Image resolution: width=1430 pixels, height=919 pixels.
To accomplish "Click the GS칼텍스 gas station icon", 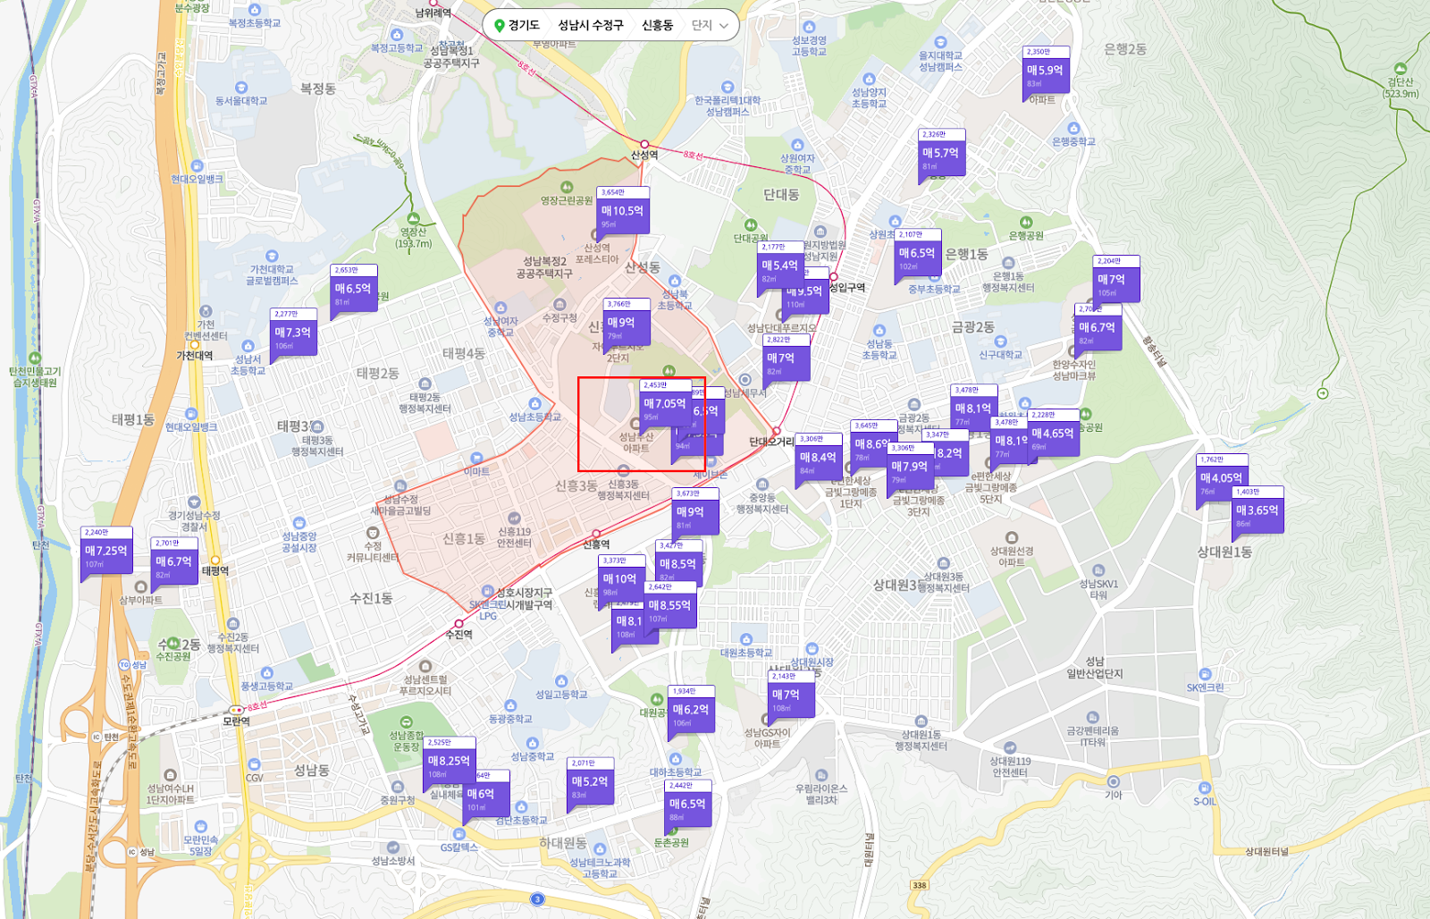I will pyautogui.click(x=459, y=835).
